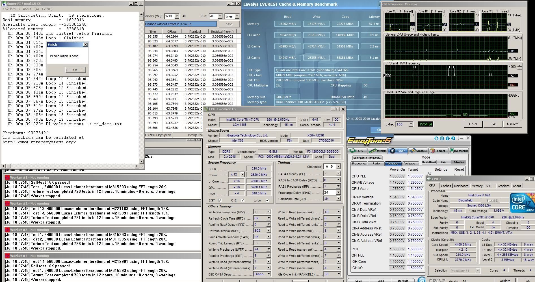535x282 pixels.
Task: Open the Caches tab in CPU-Z
Action: tap(446, 186)
